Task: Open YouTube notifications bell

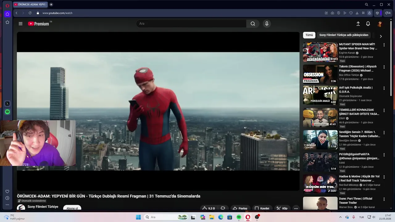Action: (x=368, y=24)
